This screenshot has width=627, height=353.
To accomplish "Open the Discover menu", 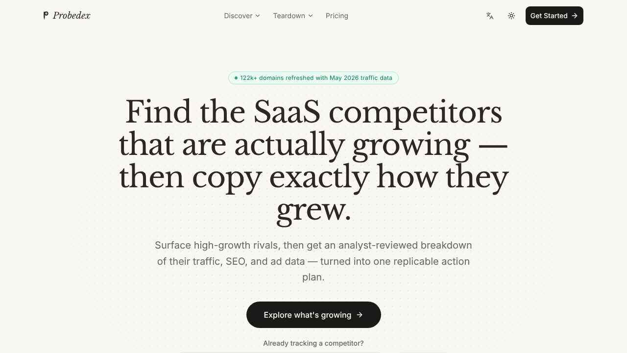I will (x=242, y=16).
